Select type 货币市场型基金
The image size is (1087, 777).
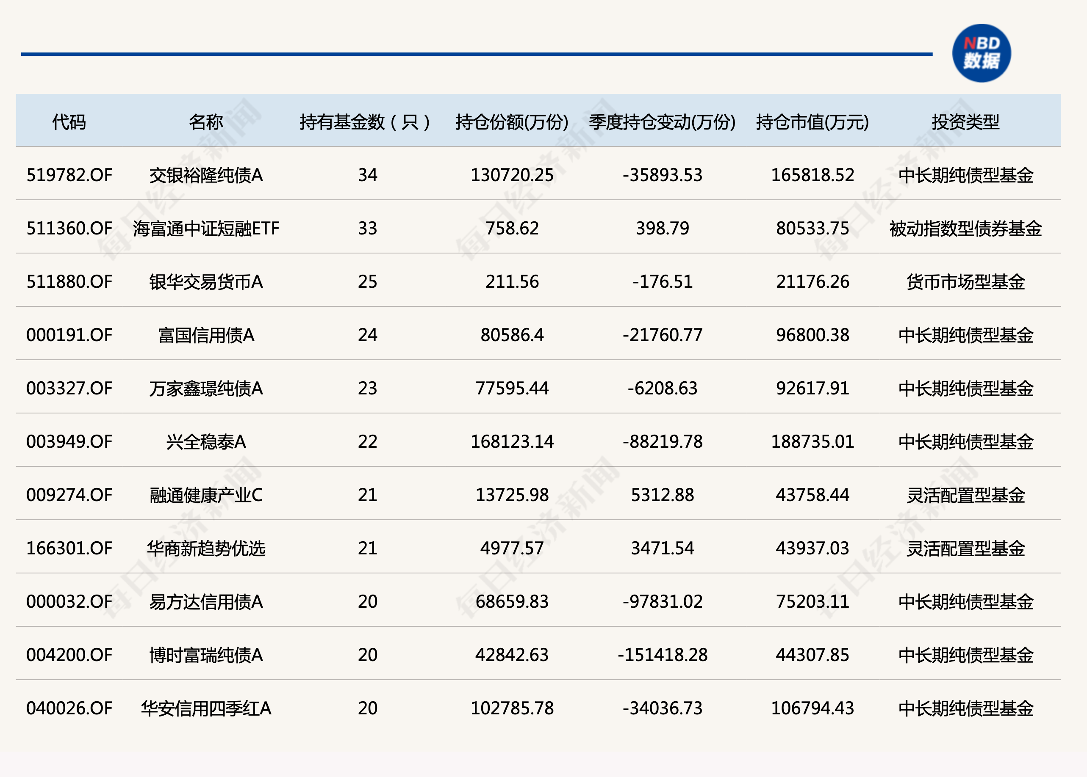point(965,282)
